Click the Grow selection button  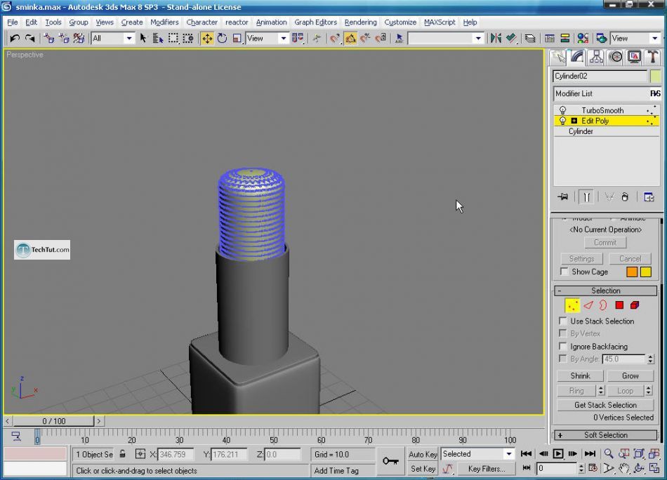630,375
